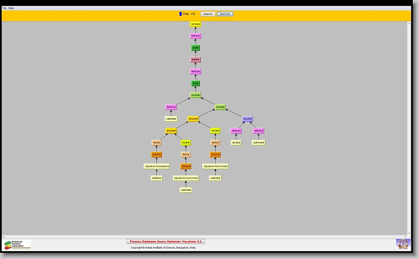Click the SUPPLIER table node
419x259 pixels.
point(259,142)
